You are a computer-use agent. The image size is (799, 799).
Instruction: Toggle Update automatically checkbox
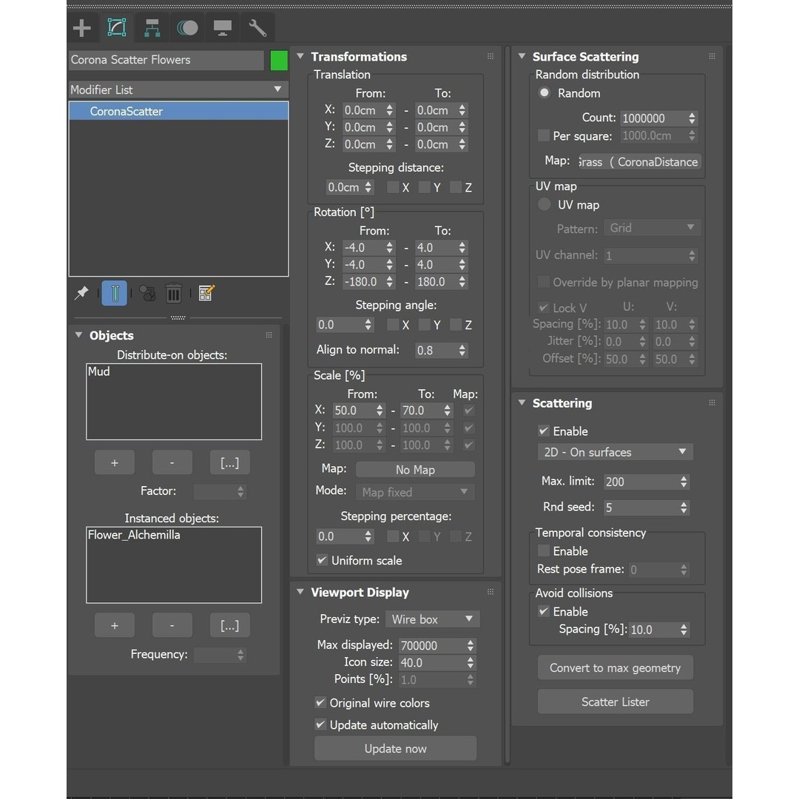320,724
